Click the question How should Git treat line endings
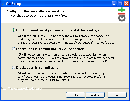 39,16
